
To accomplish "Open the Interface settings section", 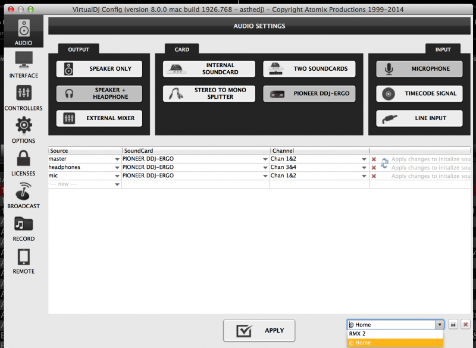I will [x=23, y=65].
